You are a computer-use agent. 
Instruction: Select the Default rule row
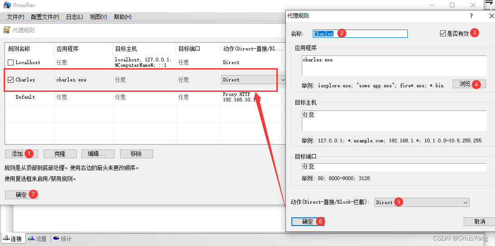[145, 97]
